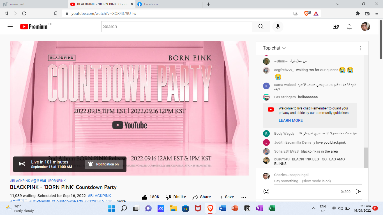
Task: Open the taskbar clock showing 9:19 am
Action: [362, 208]
